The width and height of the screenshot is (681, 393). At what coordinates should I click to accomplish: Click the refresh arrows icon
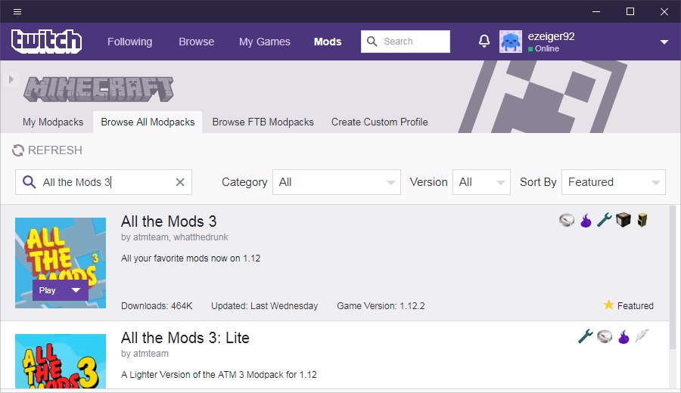(18, 150)
